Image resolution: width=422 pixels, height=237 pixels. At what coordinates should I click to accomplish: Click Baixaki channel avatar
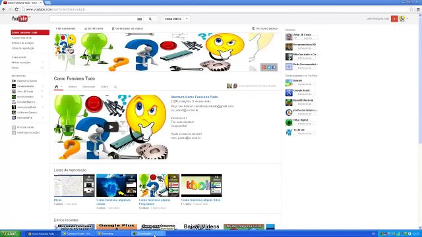pos(289,82)
